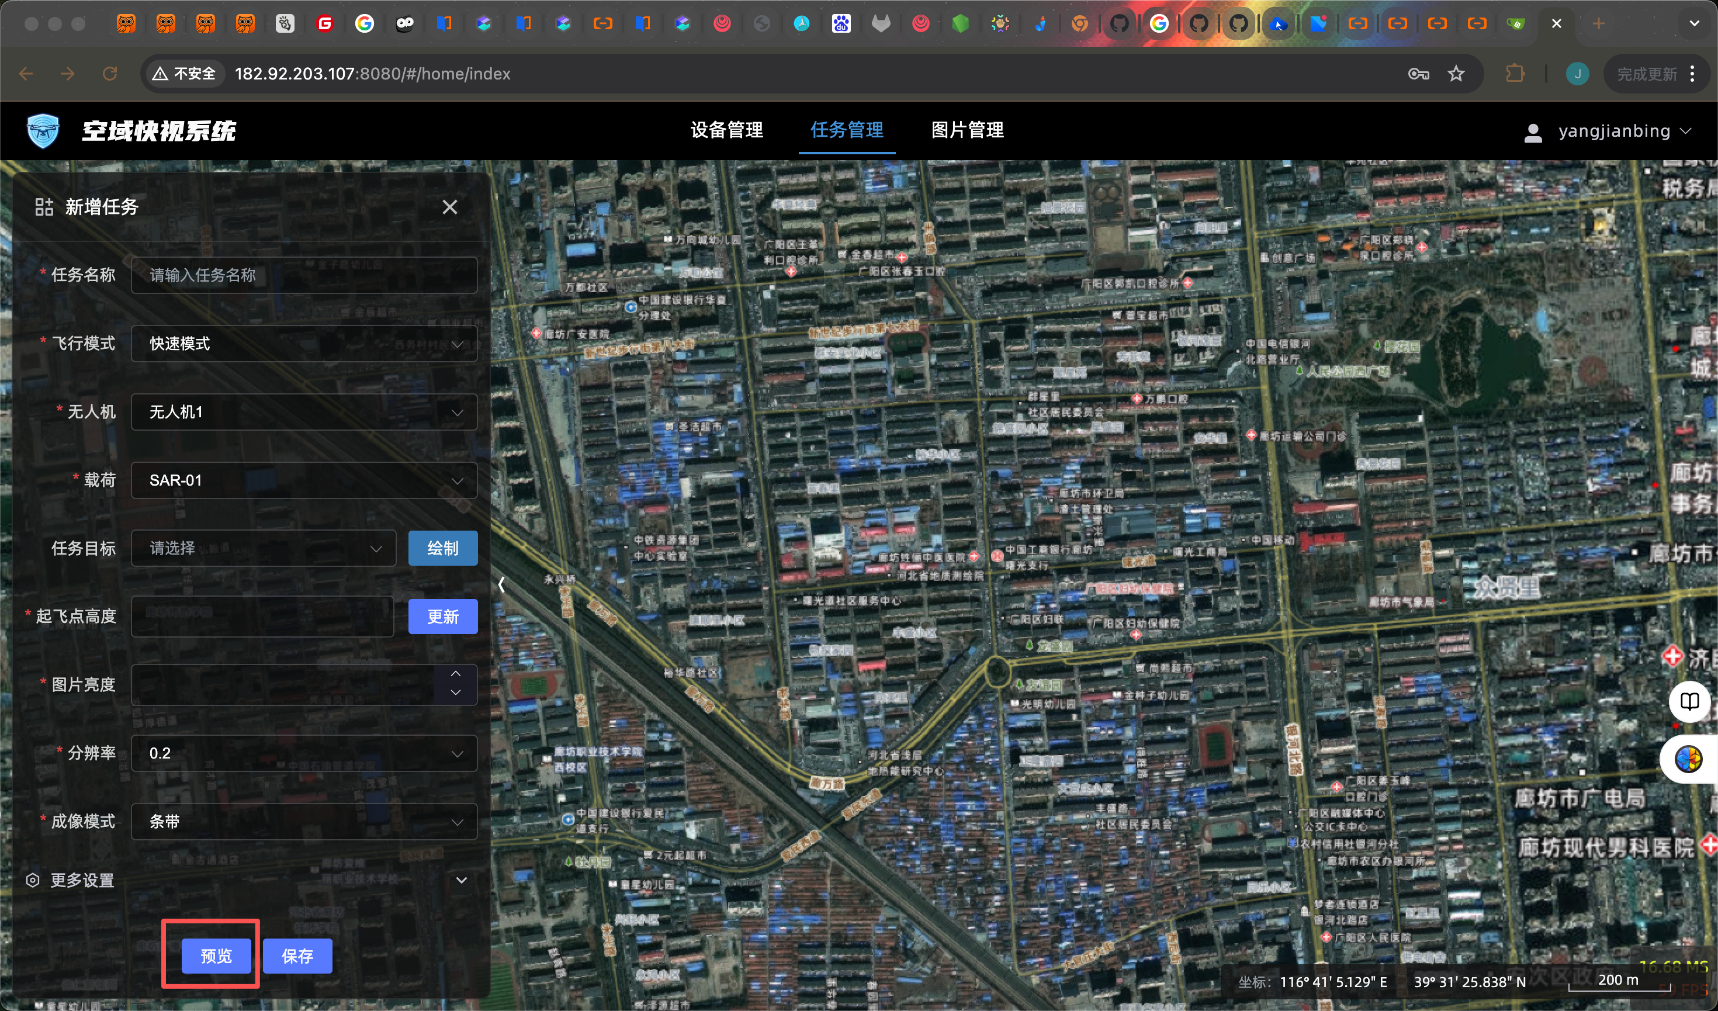The height and width of the screenshot is (1011, 1718).
Task: Click the colorful globe floating button
Action: click(x=1689, y=758)
